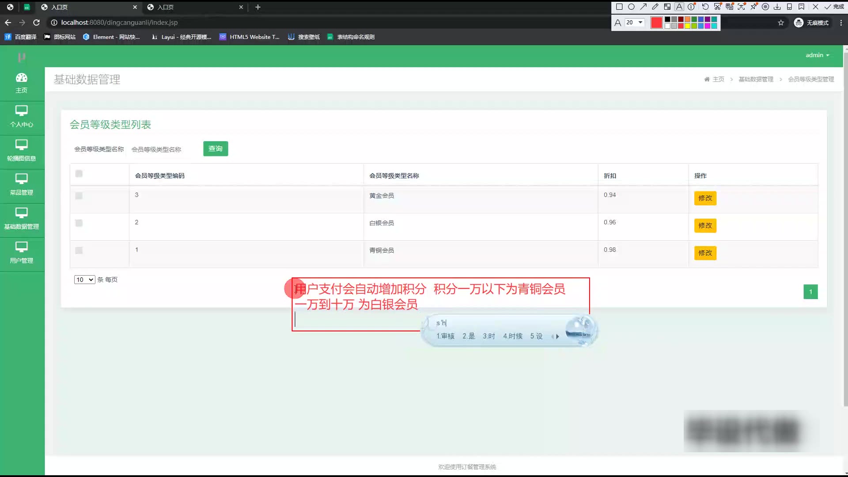Screen dimensions: 848x477
Task: Pick the black color swatch
Action: 667,19
